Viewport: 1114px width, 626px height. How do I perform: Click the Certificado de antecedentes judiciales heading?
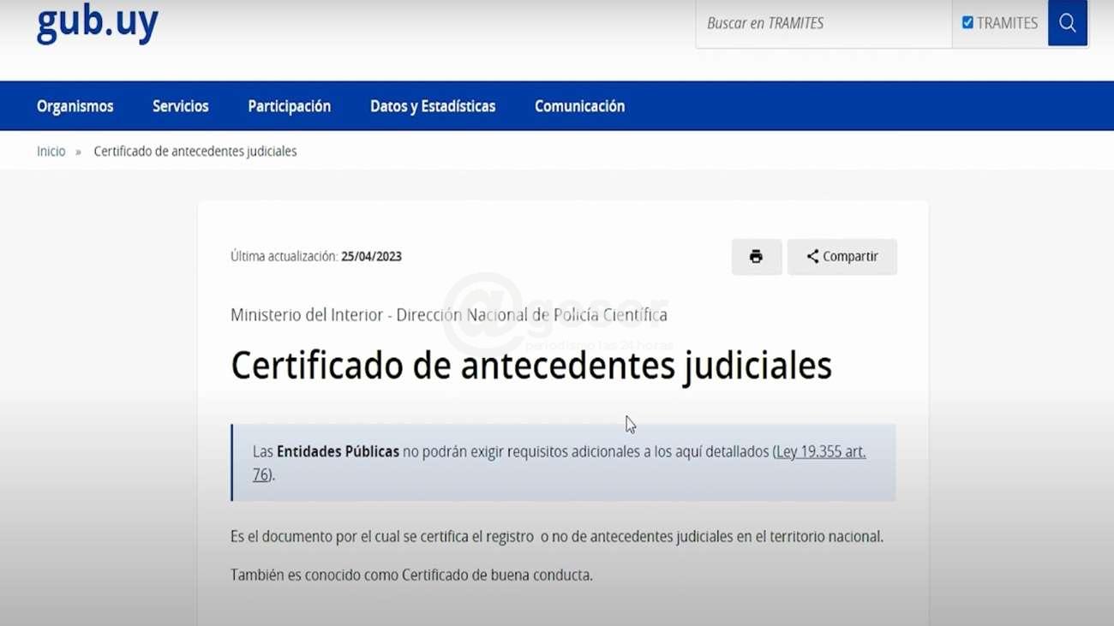click(x=530, y=366)
